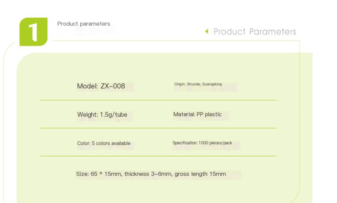Screen dimensions: 337x203
Task: Click the '5 colors available' text
Action: pyautogui.click(x=111, y=143)
